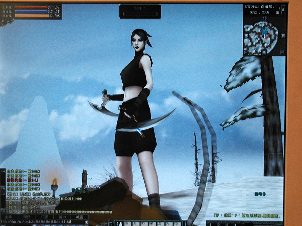The height and width of the screenshot is (226, 302).
Task: Toggle the minimap collapse arrow at top right
Action: (x=283, y=10)
